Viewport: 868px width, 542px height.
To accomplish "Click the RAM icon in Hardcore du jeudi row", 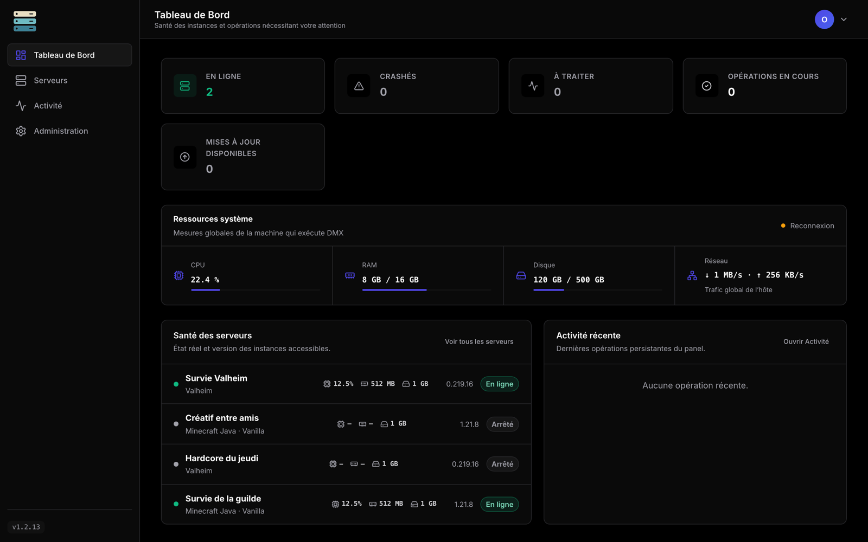I will [x=354, y=464].
